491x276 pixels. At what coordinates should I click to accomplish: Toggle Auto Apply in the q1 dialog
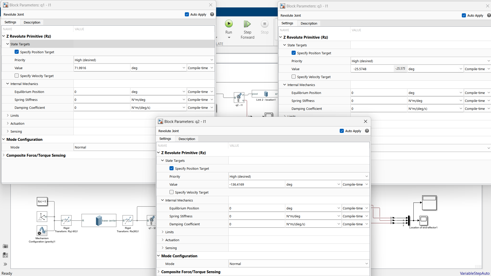tap(187, 14)
